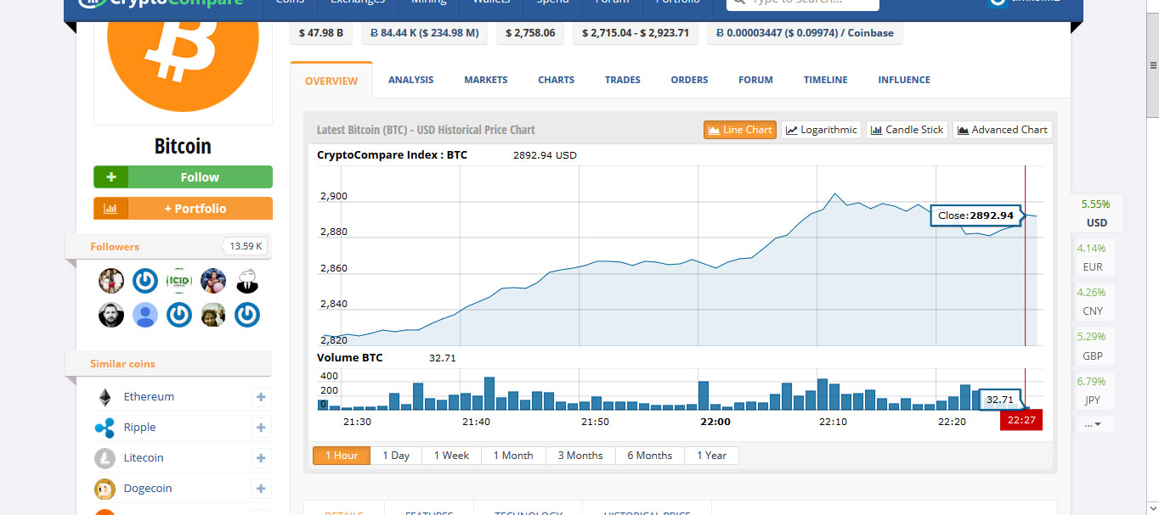Open the Litecoin coin icon
Image resolution: width=1159 pixels, height=515 pixels.
[x=105, y=458]
